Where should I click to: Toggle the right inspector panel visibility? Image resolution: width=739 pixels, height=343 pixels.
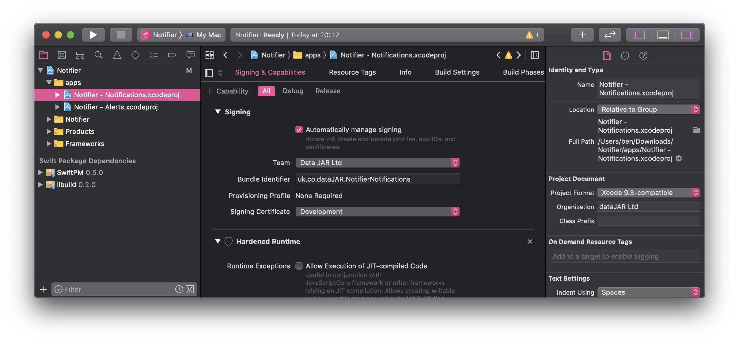coord(687,35)
